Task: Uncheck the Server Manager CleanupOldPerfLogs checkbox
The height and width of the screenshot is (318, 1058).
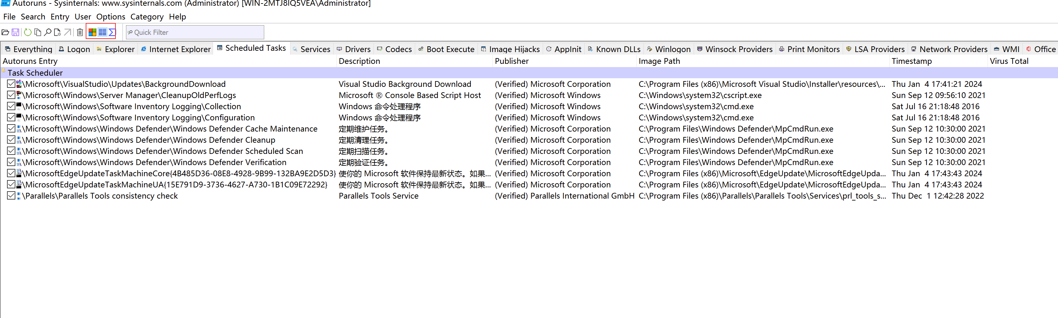Action: click(x=11, y=95)
